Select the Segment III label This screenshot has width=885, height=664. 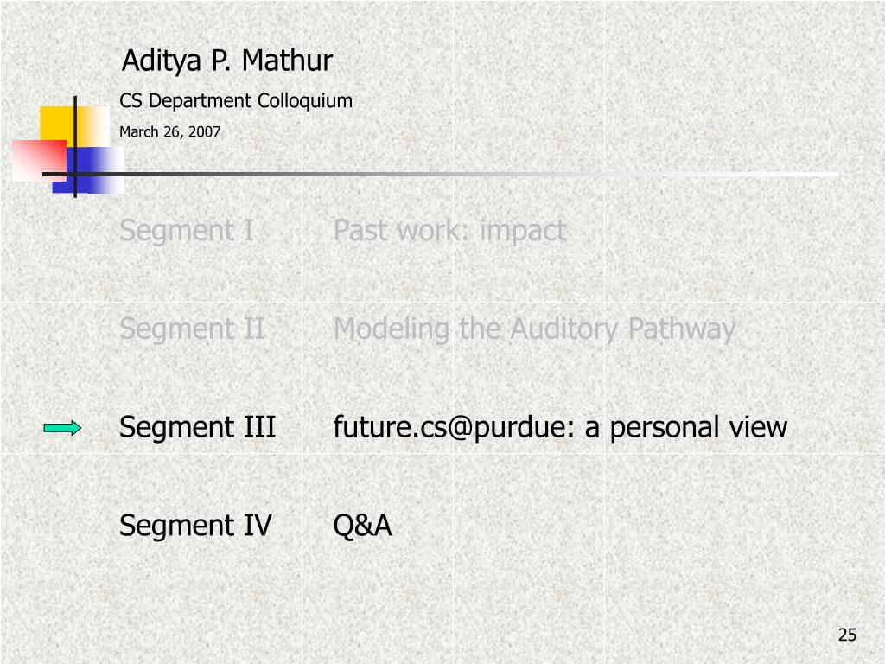pos(198,427)
